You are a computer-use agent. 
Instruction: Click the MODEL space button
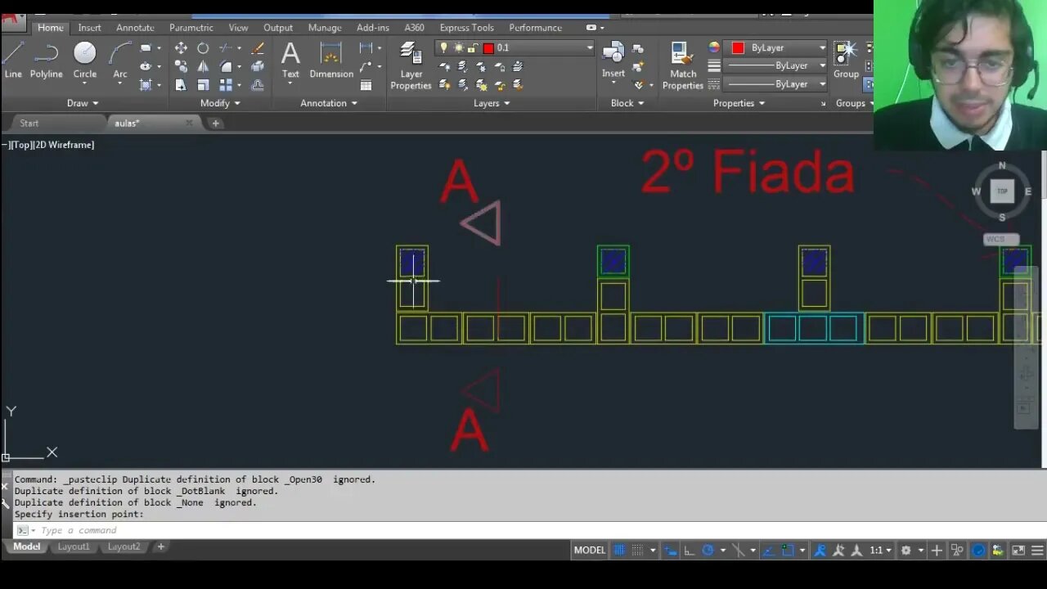tap(589, 551)
